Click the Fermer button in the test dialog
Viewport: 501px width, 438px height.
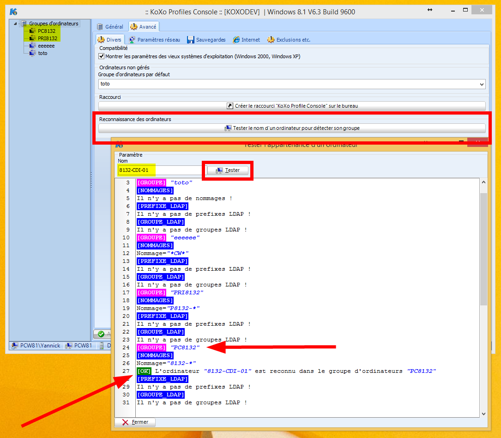point(135,422)
